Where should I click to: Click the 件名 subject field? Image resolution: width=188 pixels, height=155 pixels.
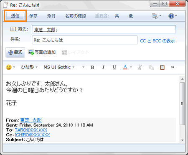(x=85, y=40)
